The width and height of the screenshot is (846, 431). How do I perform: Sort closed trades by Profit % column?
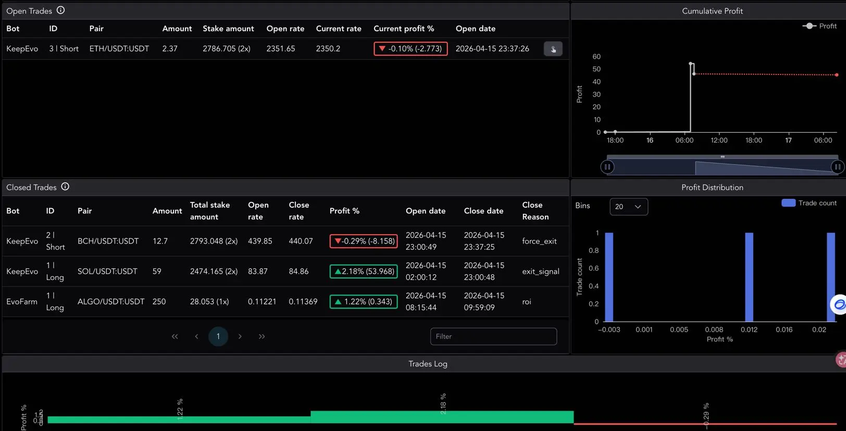coord(344,211)
